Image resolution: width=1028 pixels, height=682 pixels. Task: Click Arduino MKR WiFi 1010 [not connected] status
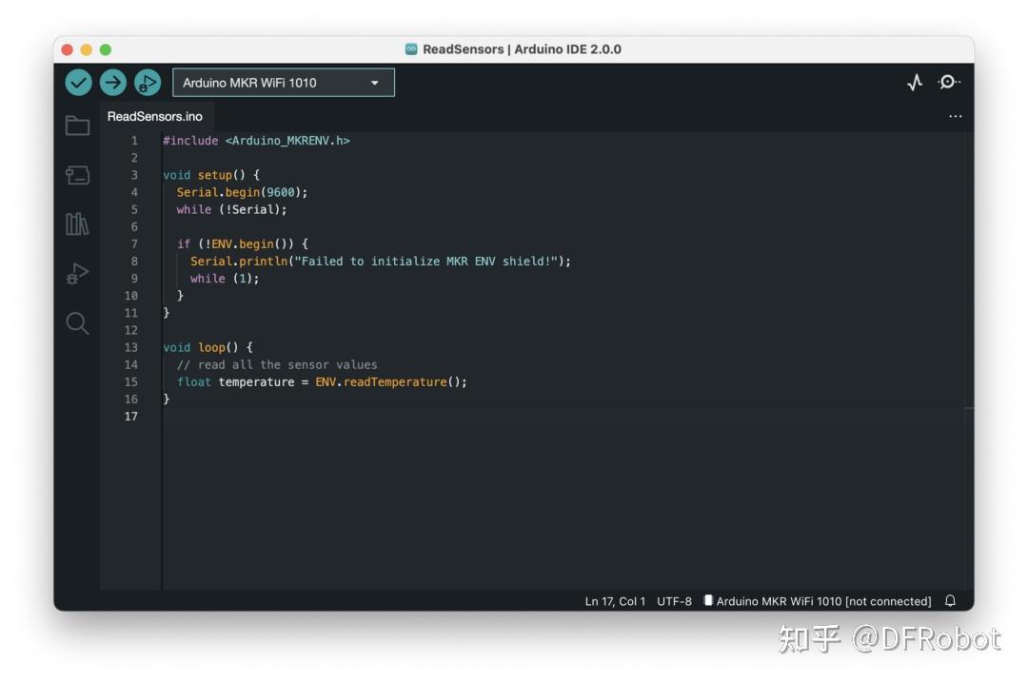coord(820,600)
